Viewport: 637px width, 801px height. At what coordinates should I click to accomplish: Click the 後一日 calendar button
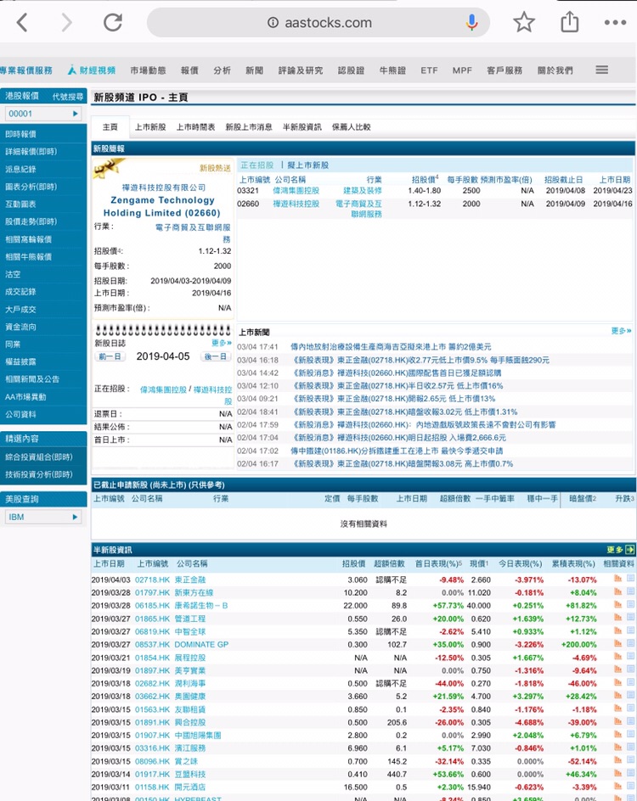tap(215, 356)
